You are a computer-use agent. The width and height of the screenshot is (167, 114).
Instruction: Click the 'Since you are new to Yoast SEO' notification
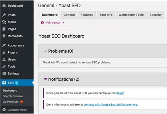[x=105, y=93]
